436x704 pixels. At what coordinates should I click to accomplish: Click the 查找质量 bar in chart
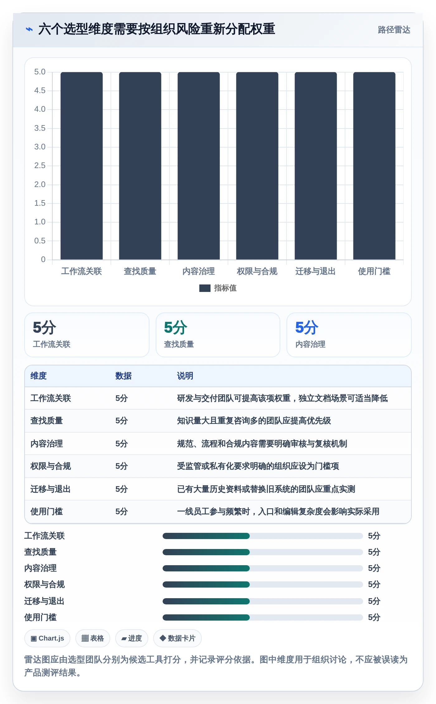pyautogui.click(x=140, y=166)
